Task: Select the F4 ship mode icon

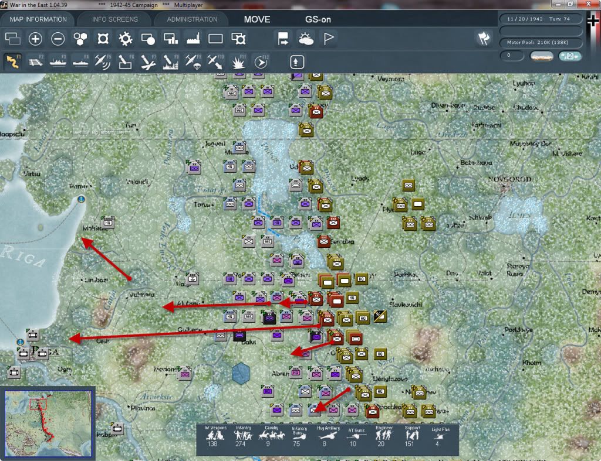Action: point(80,62)
